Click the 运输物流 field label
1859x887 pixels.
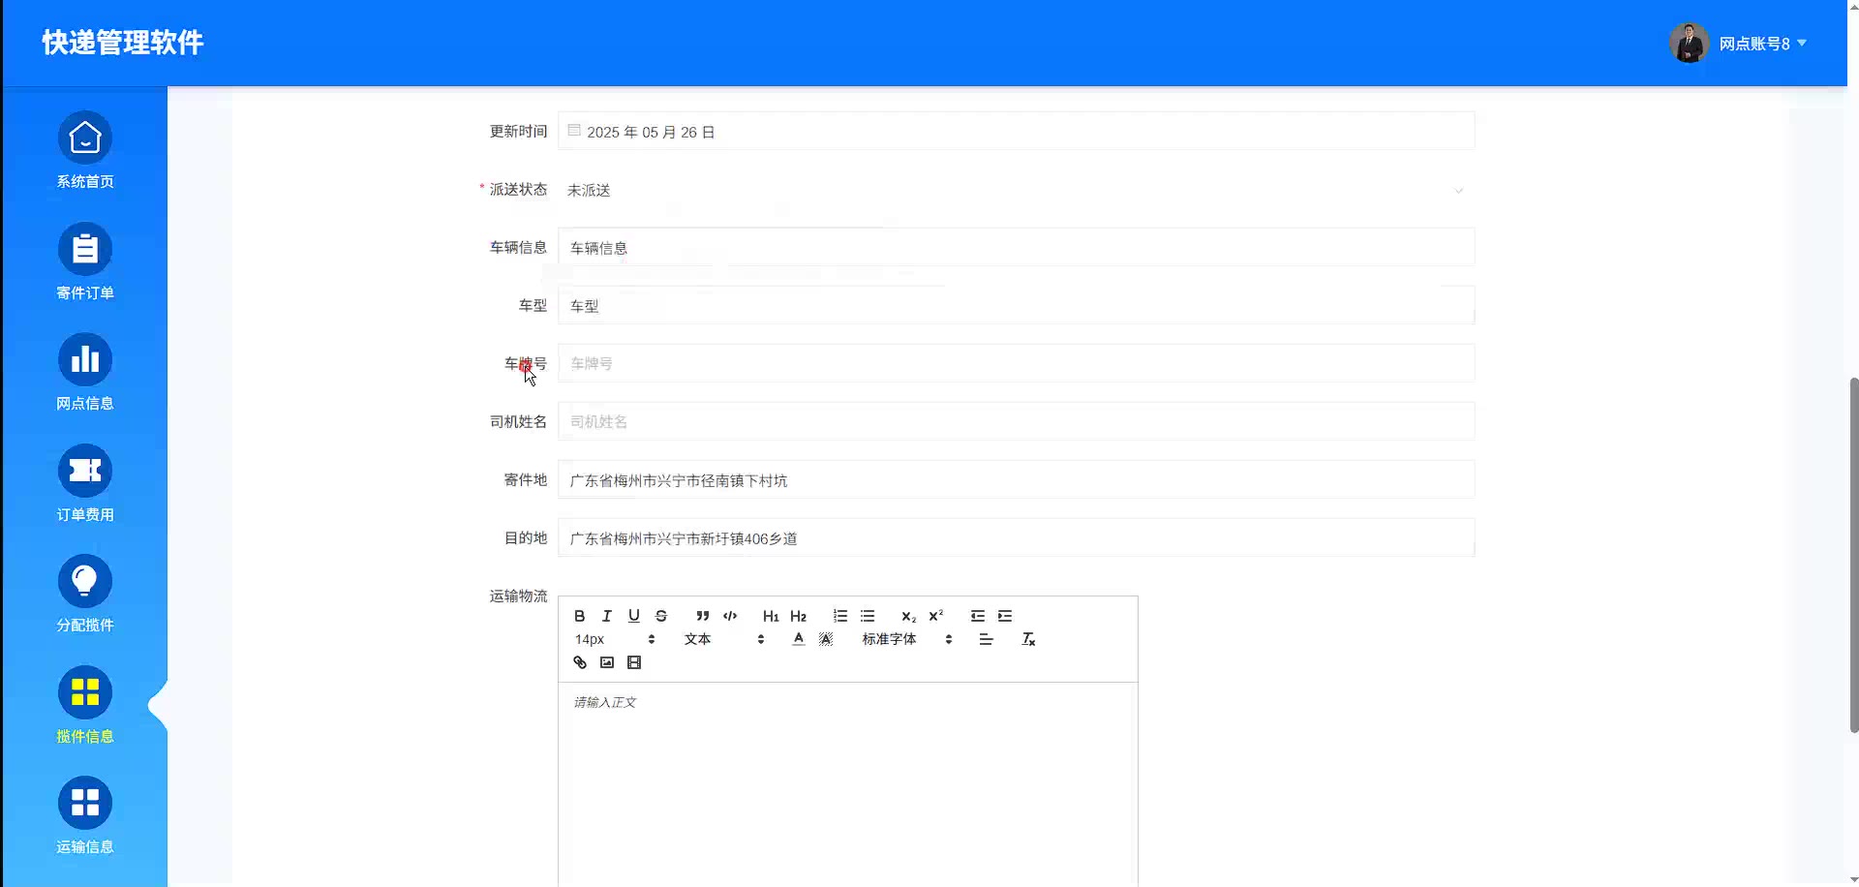[518, 596]
